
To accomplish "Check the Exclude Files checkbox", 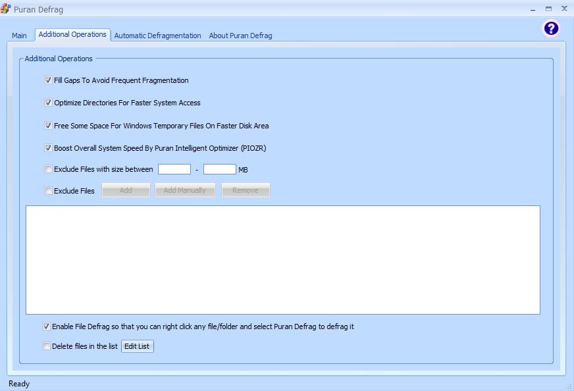I will coord(48,191).
